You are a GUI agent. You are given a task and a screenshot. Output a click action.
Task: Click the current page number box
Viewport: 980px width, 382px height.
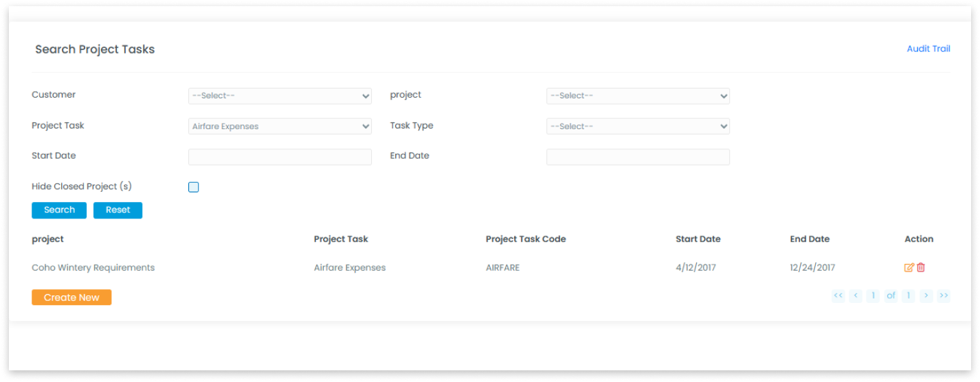coord(873,296)
